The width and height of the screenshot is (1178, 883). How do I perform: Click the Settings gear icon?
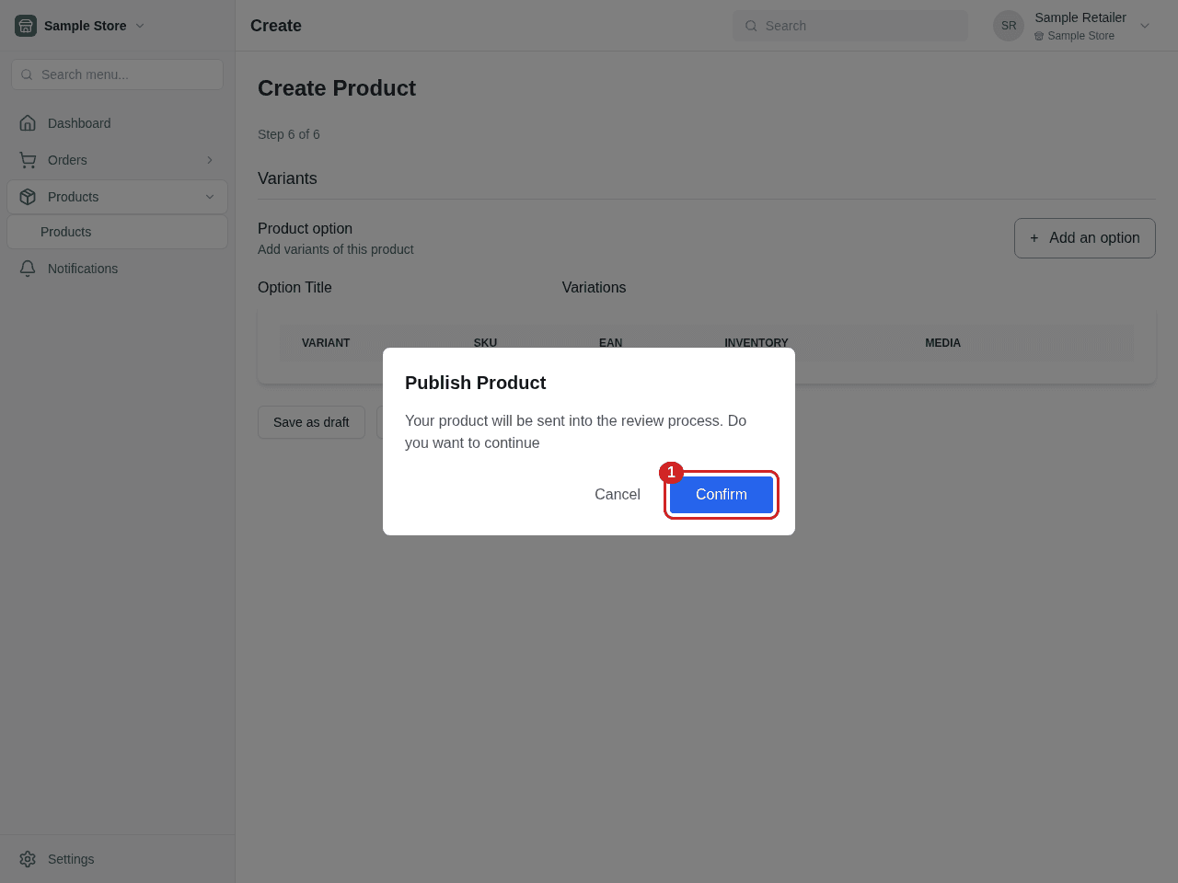(28, 859)
